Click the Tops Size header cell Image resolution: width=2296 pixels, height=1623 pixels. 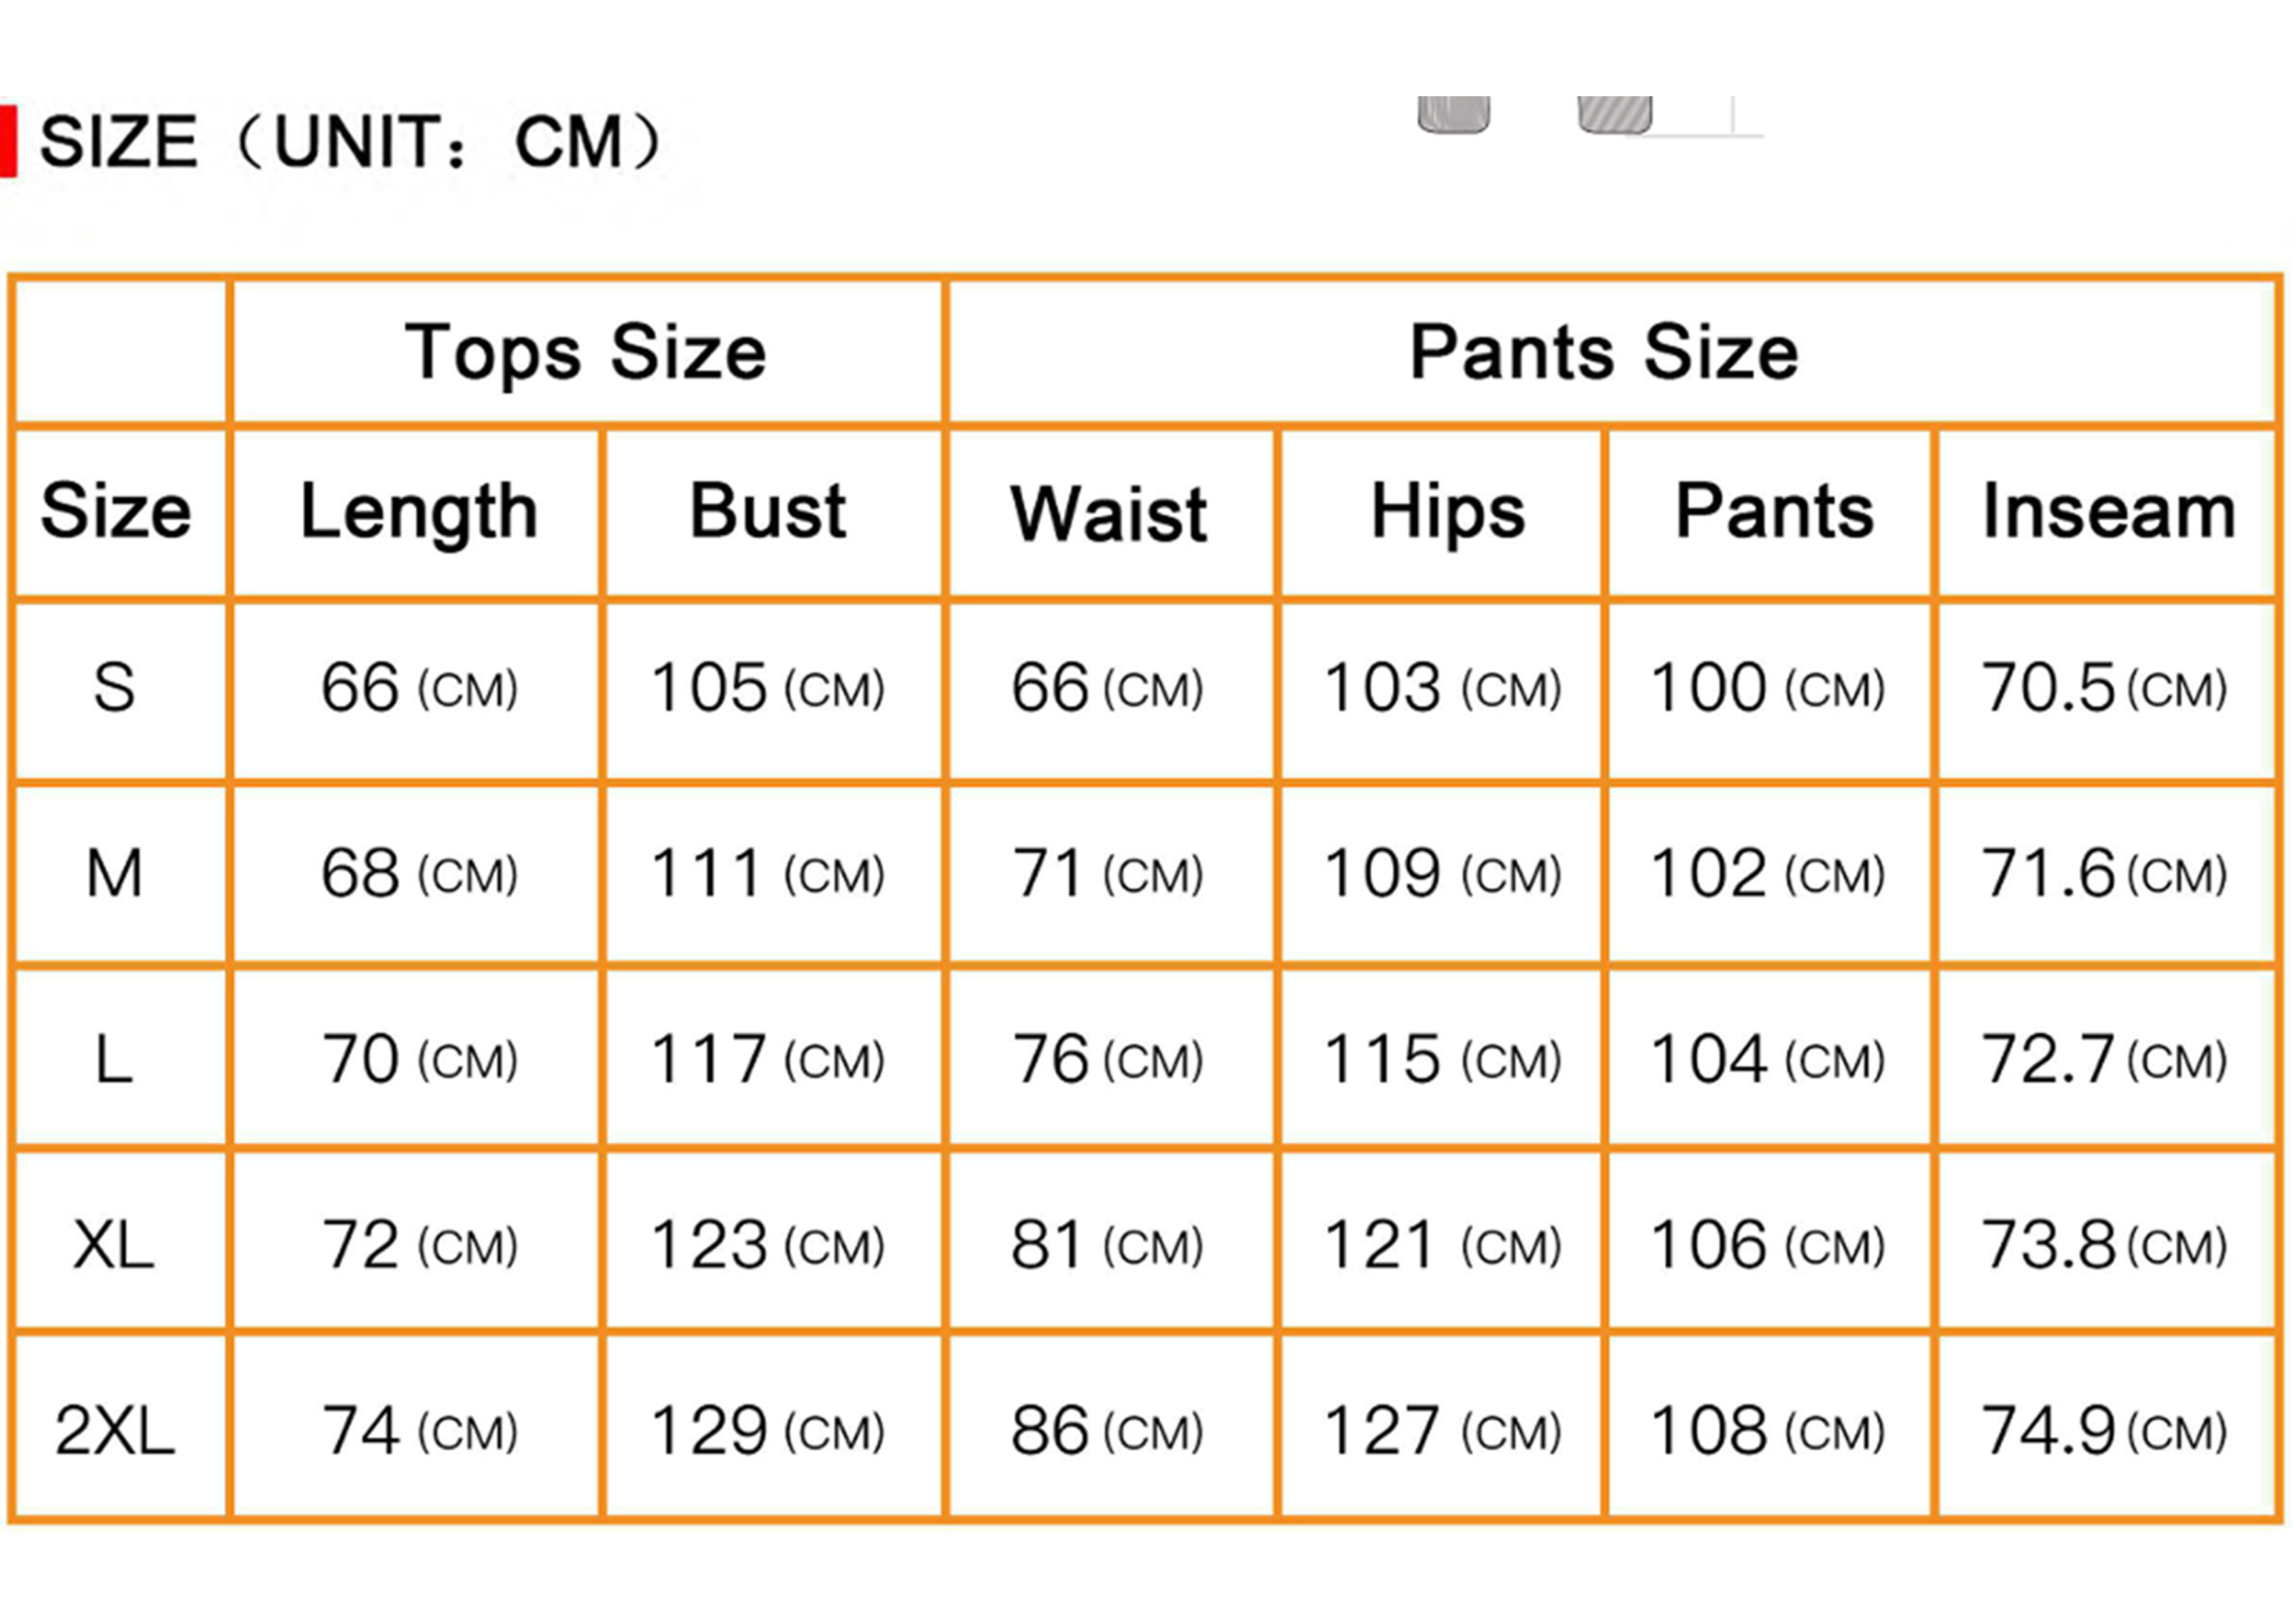[586, 353]
